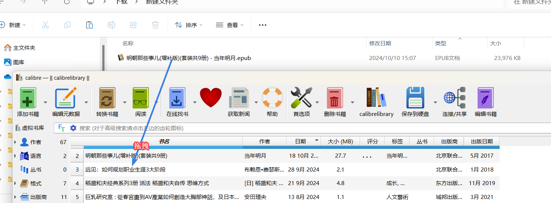Open the dropdown arrow beside 编辑元数据
Screen dimensions: 551x203
click(87, 102)
